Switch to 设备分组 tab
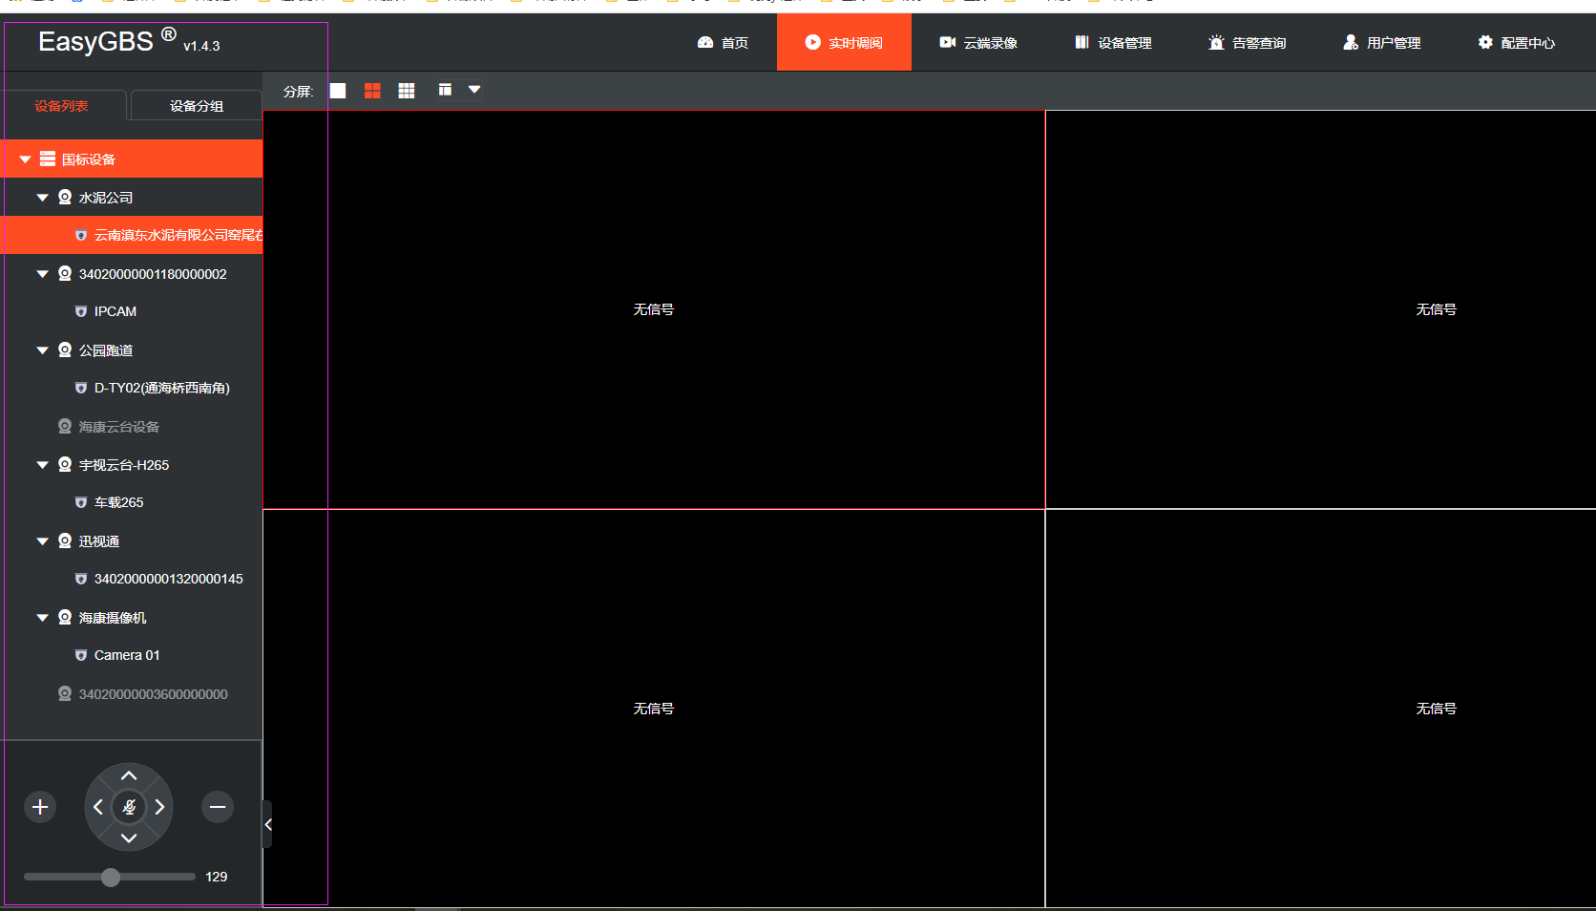This screenshot has height=911, width=1596. tap(197, 106)
